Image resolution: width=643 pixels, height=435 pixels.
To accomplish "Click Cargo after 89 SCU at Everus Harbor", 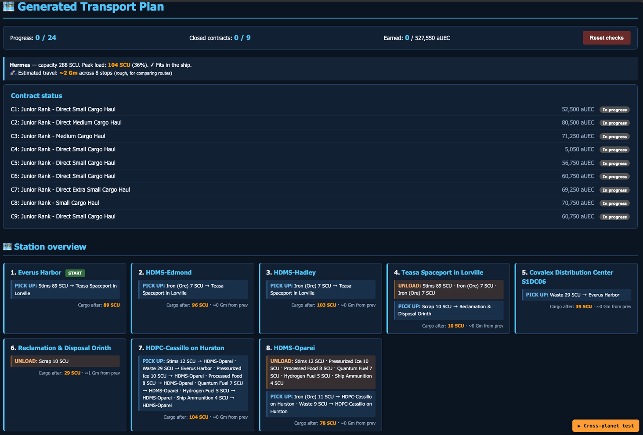I will point(99,305).
